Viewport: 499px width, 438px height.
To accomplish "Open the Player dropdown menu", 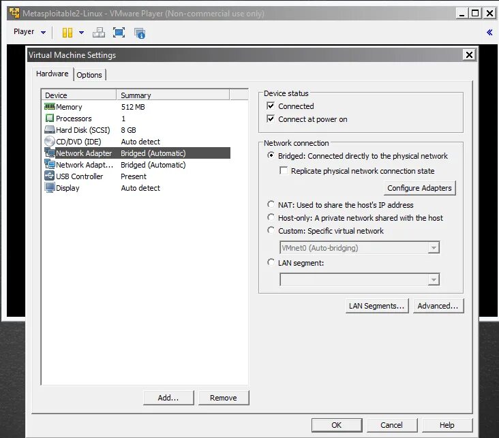I will (x=29, y=32).
